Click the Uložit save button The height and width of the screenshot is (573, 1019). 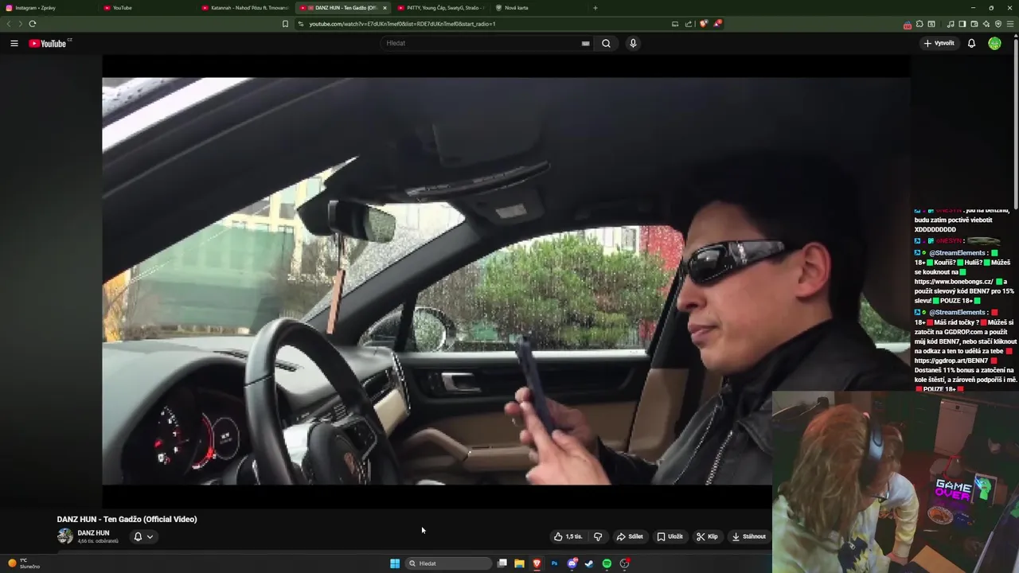(670, 536)
